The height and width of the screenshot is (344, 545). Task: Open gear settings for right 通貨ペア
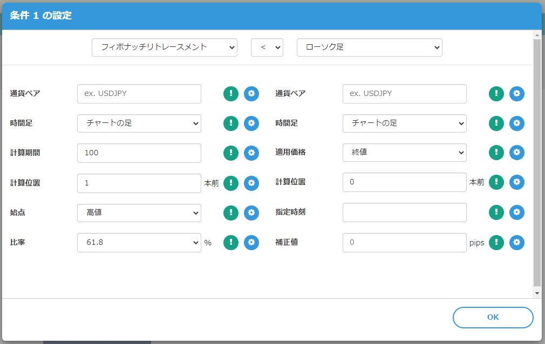click(517, 93)
